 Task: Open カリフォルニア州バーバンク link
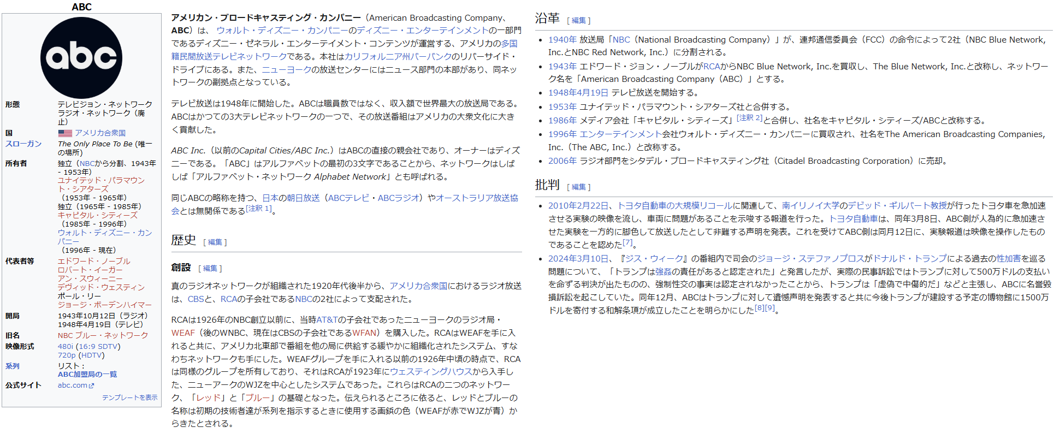(398, 56)
